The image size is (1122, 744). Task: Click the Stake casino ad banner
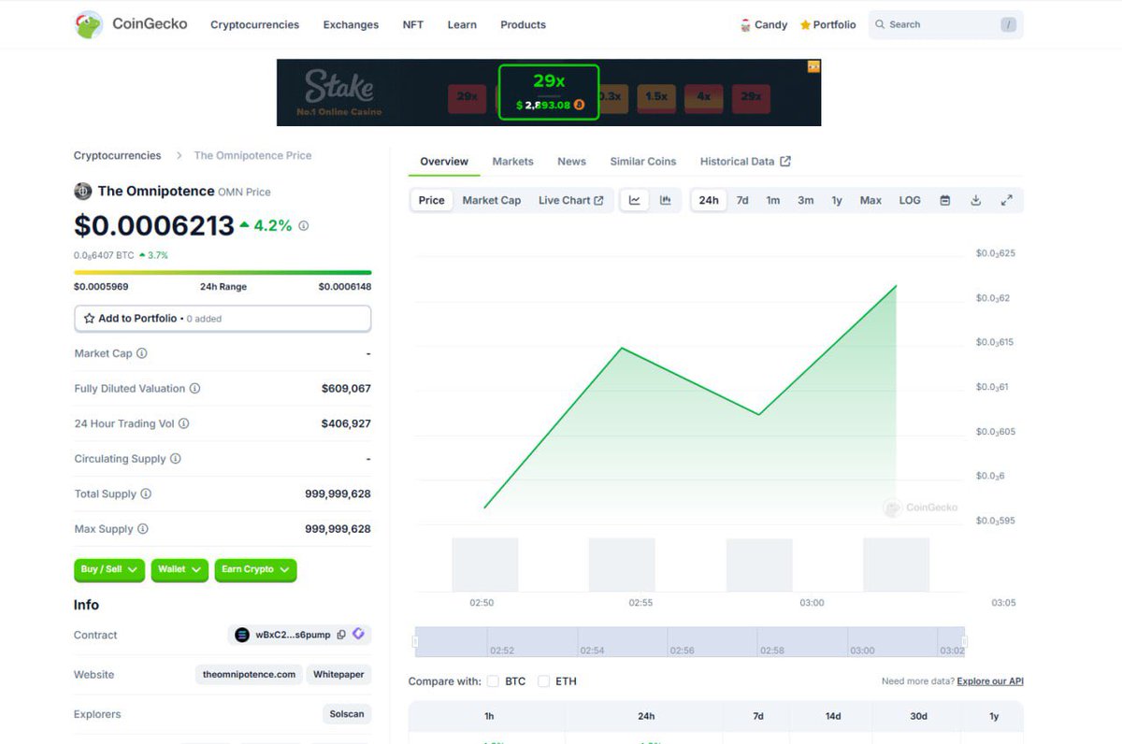coord(549,93)
